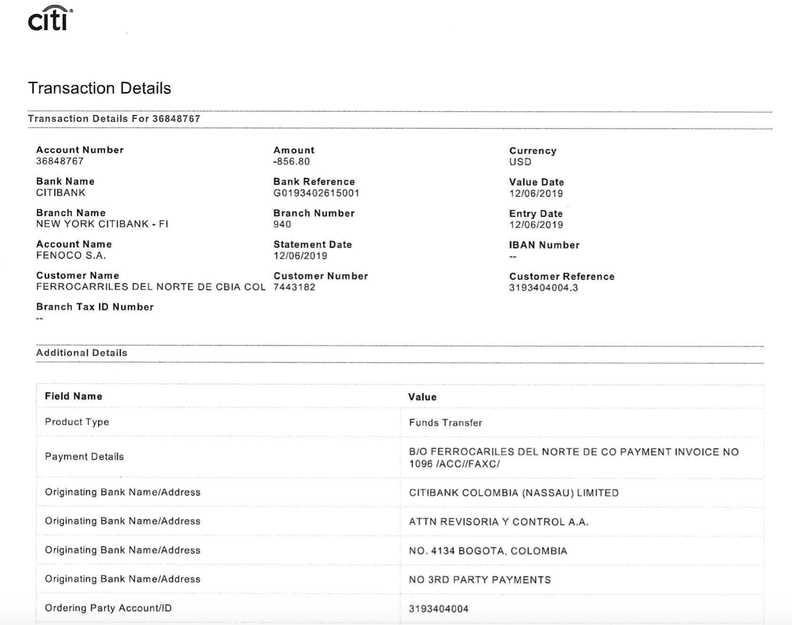Select customer name FERROCARRILES DEL NORTE DE CBIA COL
792x625 pixels.
(151, 287)
